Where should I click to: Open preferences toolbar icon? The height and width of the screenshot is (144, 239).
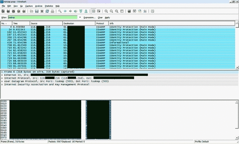pyautogui.click(x=145, y=11)
